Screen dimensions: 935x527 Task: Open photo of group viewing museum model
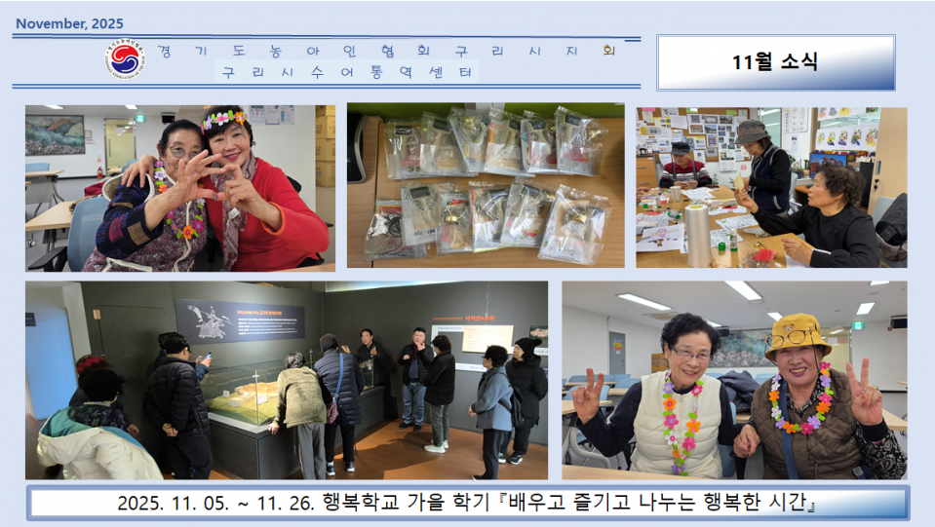click(x=287, y=381)
